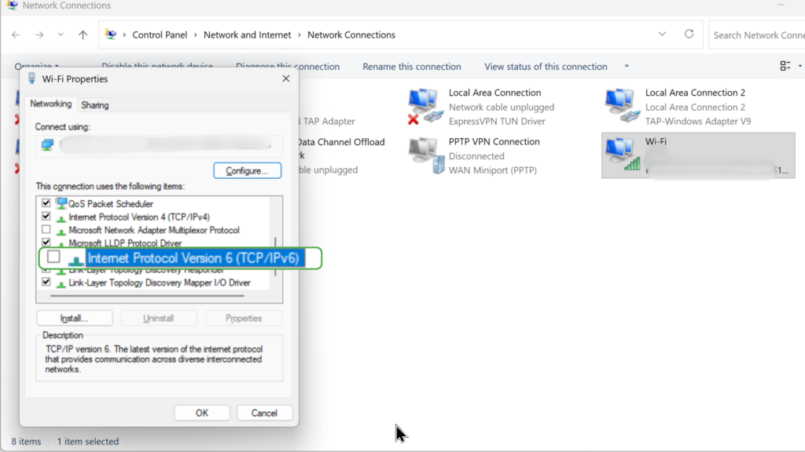Click TAP-Windows Adapter V9 text

[698, 122]
